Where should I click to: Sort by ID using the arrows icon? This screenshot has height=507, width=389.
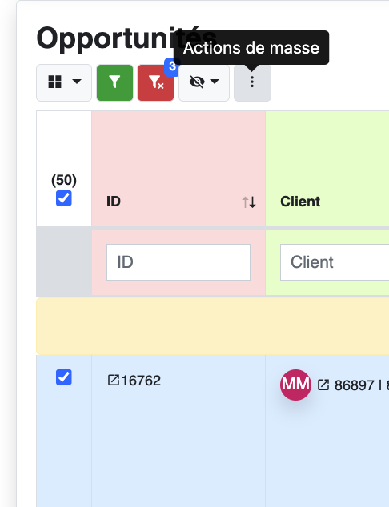point(249,202)
